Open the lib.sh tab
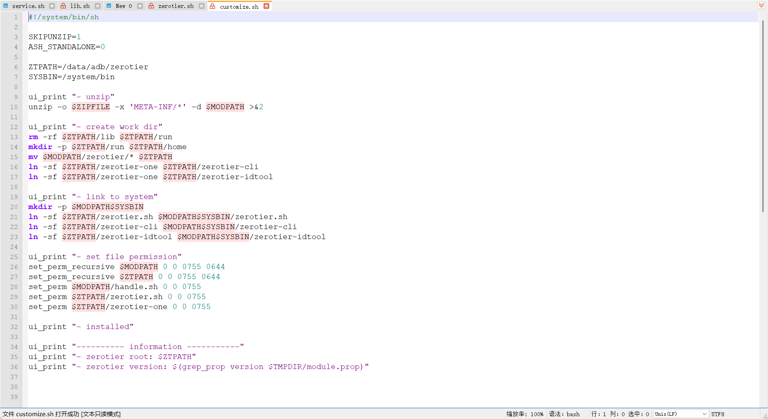Image resolution: width=768 pixels, height=419 pixels. [80, 6]
